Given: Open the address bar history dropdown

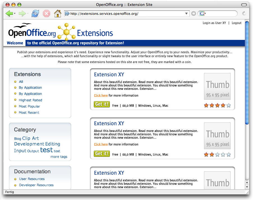Looking at the screenshot, I should click(187, 13).
